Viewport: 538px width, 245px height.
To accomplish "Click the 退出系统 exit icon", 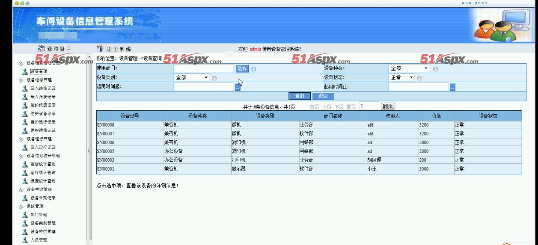I will (x=100, y=48).
